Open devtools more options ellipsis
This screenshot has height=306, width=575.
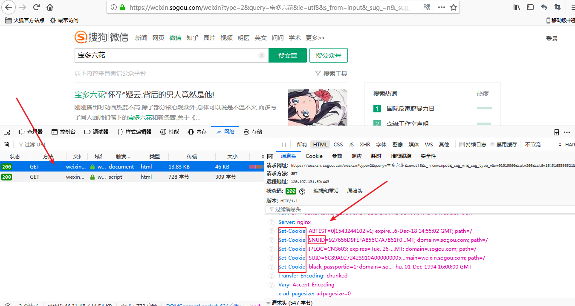[x=567, y=132]
